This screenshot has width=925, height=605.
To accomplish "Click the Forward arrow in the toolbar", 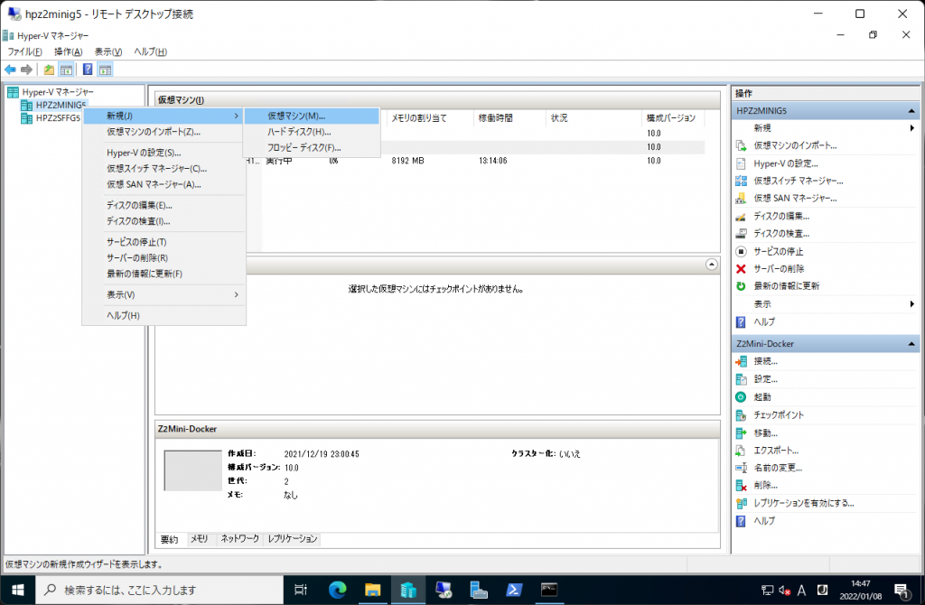I will point(26,70).
